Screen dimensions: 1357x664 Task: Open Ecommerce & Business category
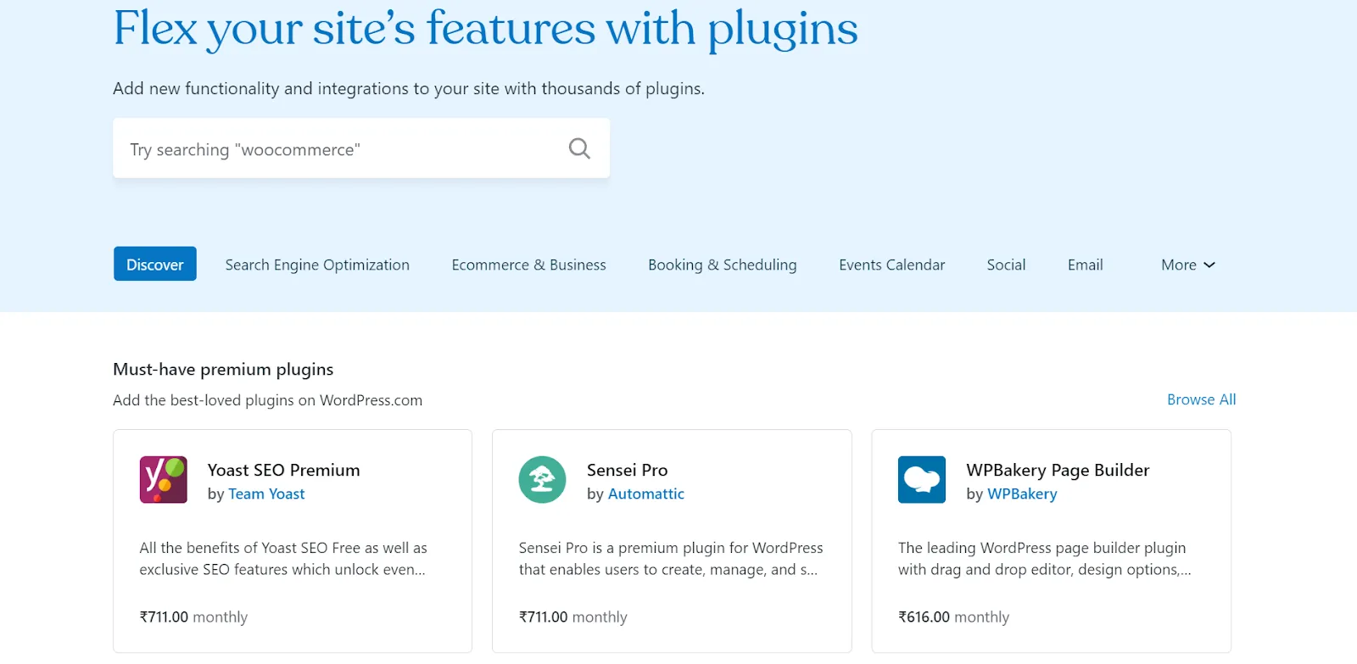[528, 265]
